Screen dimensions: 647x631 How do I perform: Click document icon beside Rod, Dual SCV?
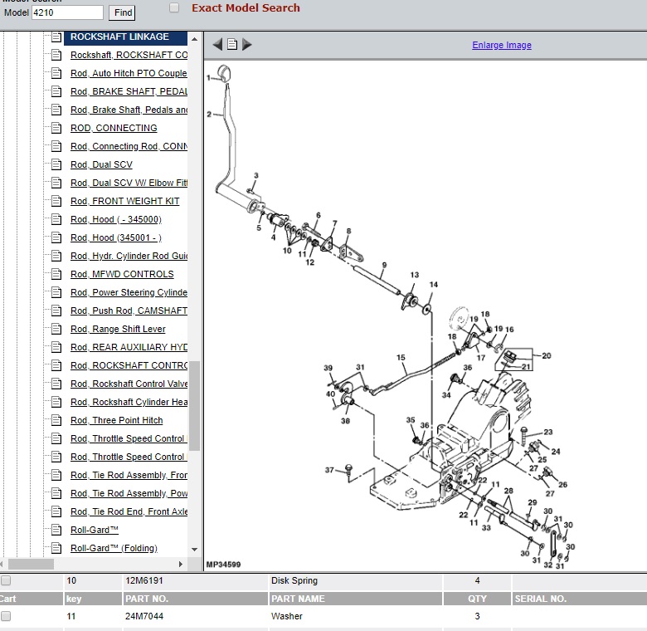56,164
